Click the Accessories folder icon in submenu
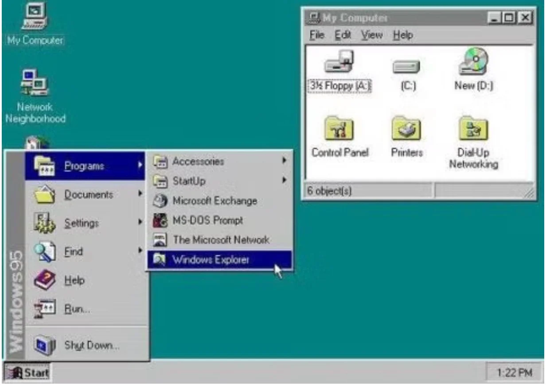The image size is (546, 385). pyautogui.click(x=160, y=162)
